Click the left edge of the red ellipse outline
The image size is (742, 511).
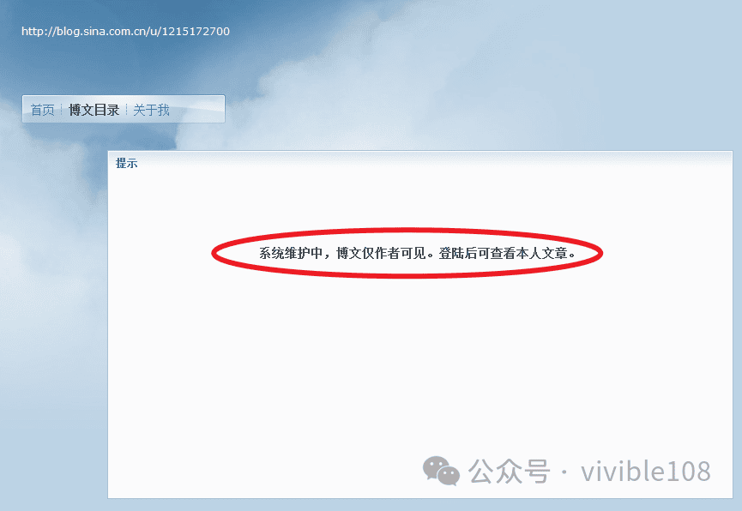pos(214,253)
